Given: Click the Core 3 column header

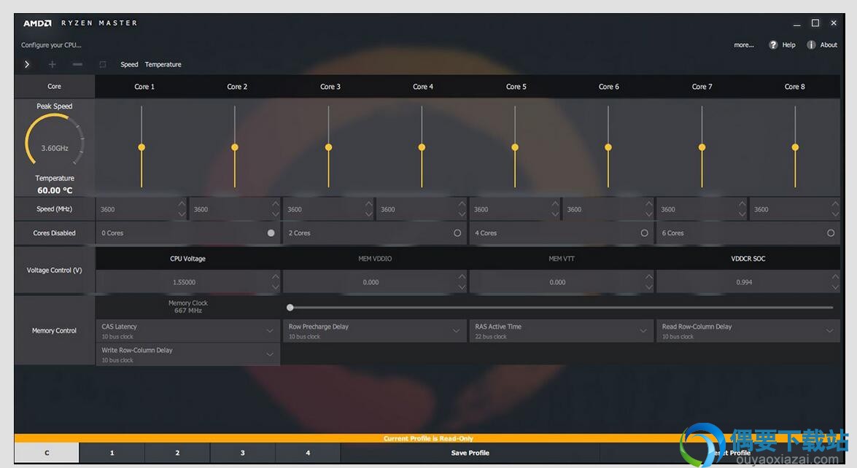Looking at the screenshot, I should (330, 87).
